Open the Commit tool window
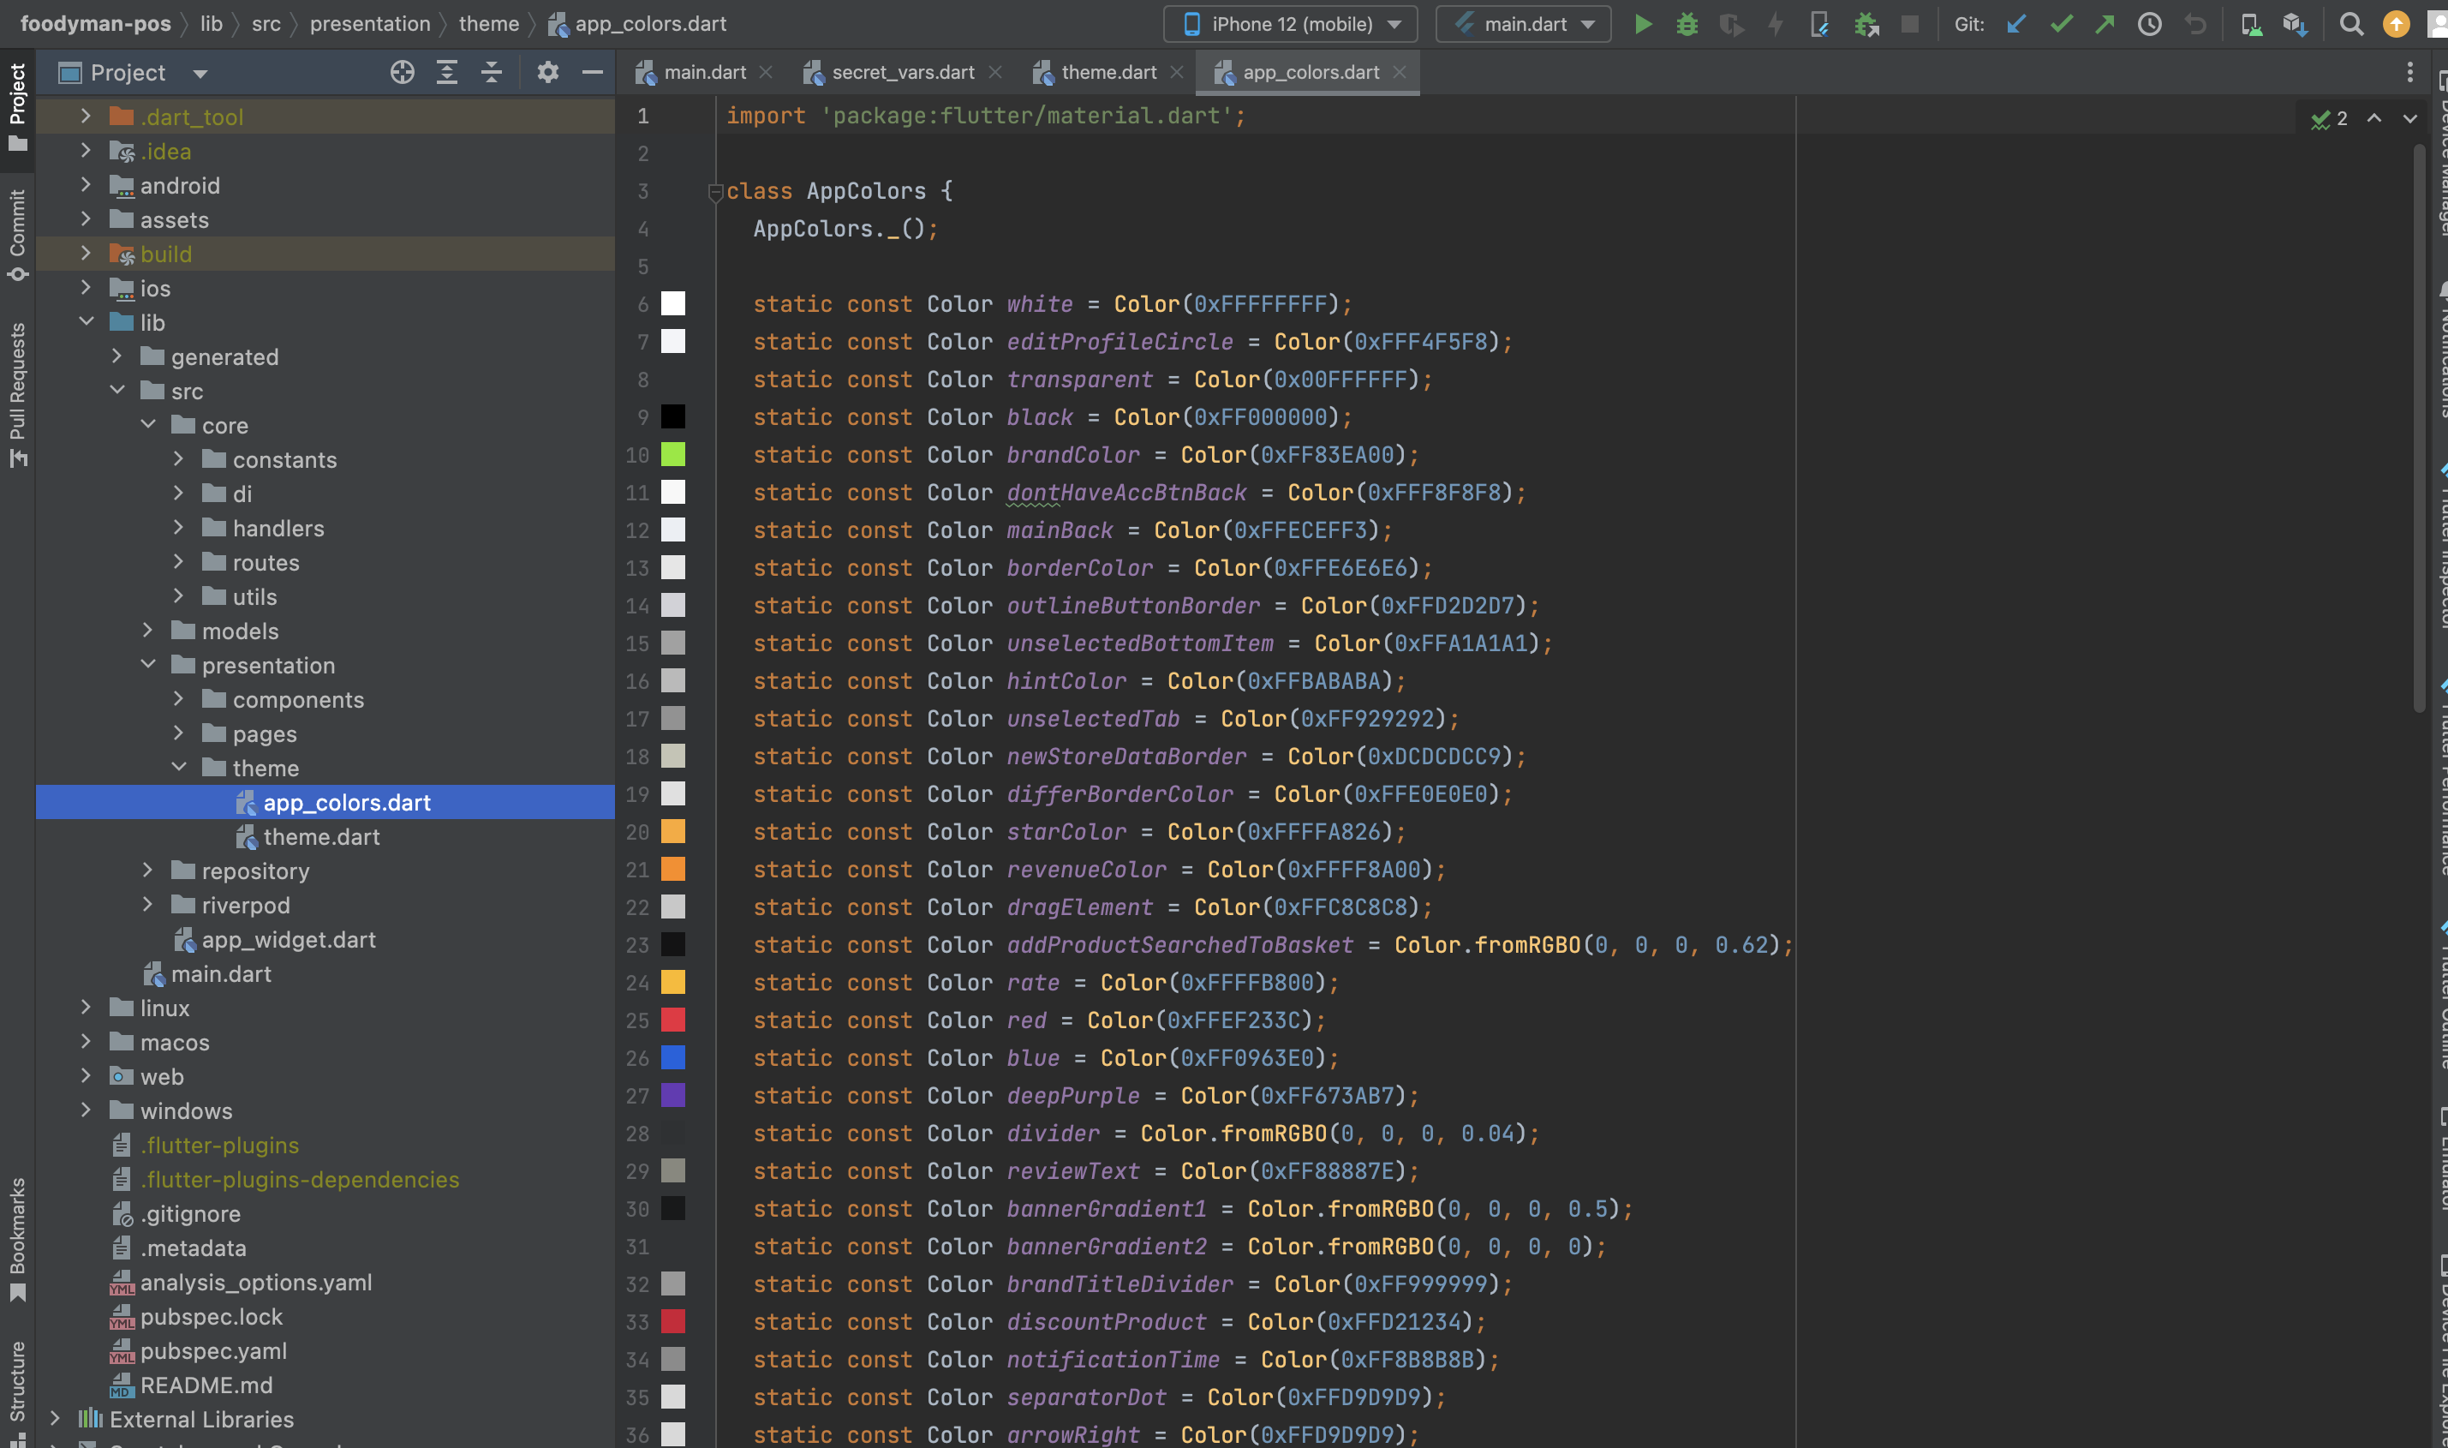2448x1448 pixels. 17,235
